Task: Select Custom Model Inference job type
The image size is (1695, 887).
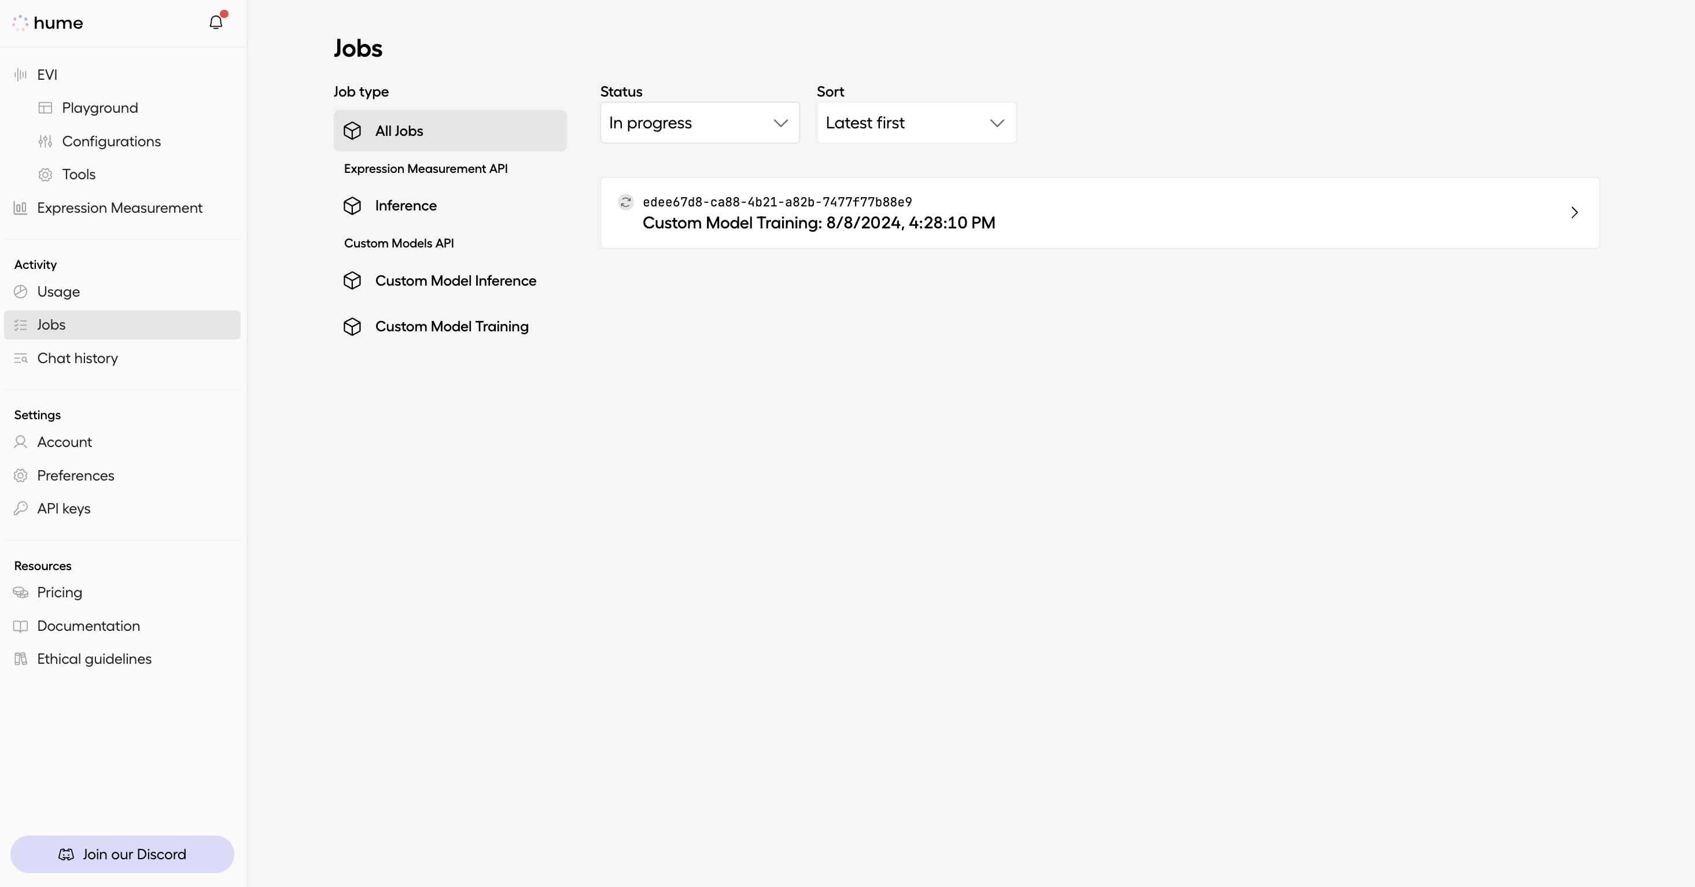Action: pos(456,280)
